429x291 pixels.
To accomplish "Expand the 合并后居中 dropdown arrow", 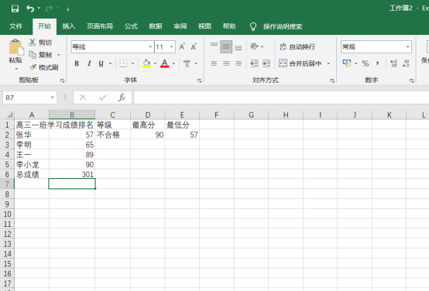I will click(x=328, y=63).
